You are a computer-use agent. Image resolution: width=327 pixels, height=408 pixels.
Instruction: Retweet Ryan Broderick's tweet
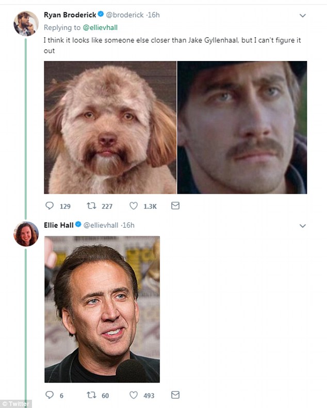[x=93, y=206]
